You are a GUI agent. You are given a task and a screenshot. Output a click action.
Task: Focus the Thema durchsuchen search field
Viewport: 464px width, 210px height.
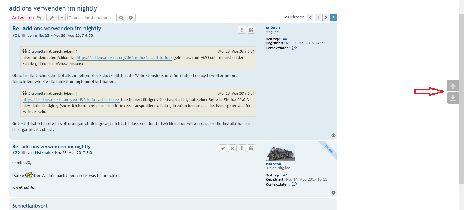92,18
